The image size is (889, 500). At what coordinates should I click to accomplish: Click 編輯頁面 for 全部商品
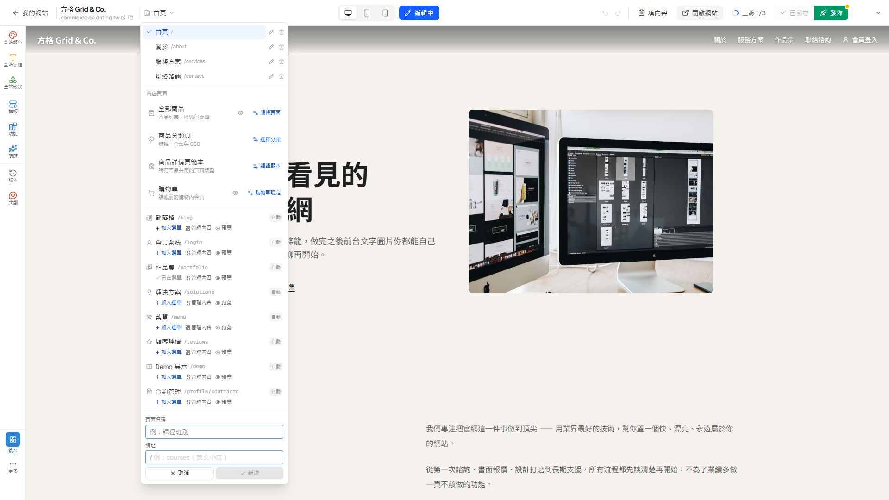267,112
